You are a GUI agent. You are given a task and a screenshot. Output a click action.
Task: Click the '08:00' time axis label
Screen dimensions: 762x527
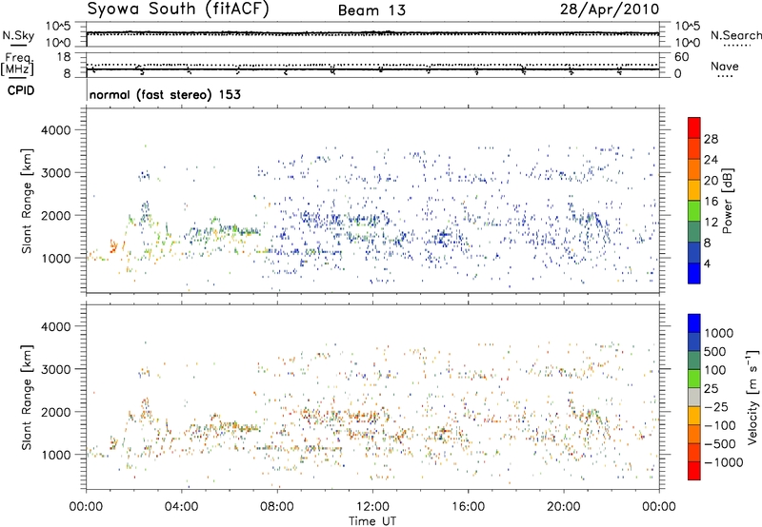coord(276,507)
